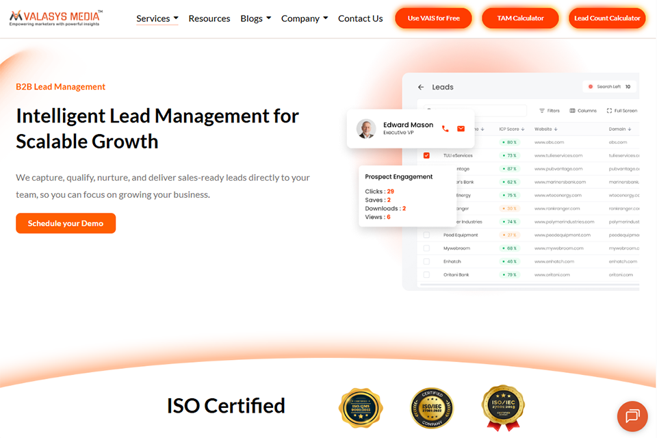Click the email icon for Edward Mason
The height and width of the screenshot is (438, 657).
[x=461, y=129]
